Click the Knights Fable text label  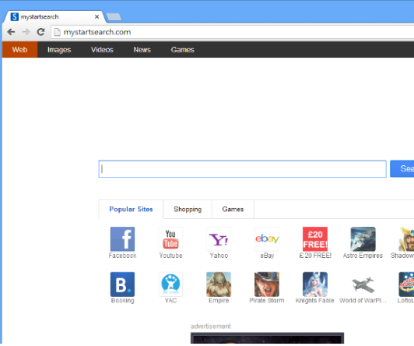click(314, 301)
